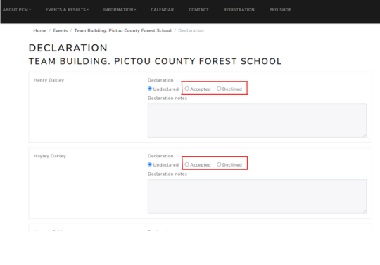Visit the Pro Shop menu item
The width and height of the screenshot is (380, 265).
click(x=280, y=10)
